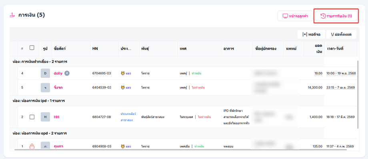Click the ประเภทสัตว์สาขาสอง type link
368x159 pixels.
(128, 117)
